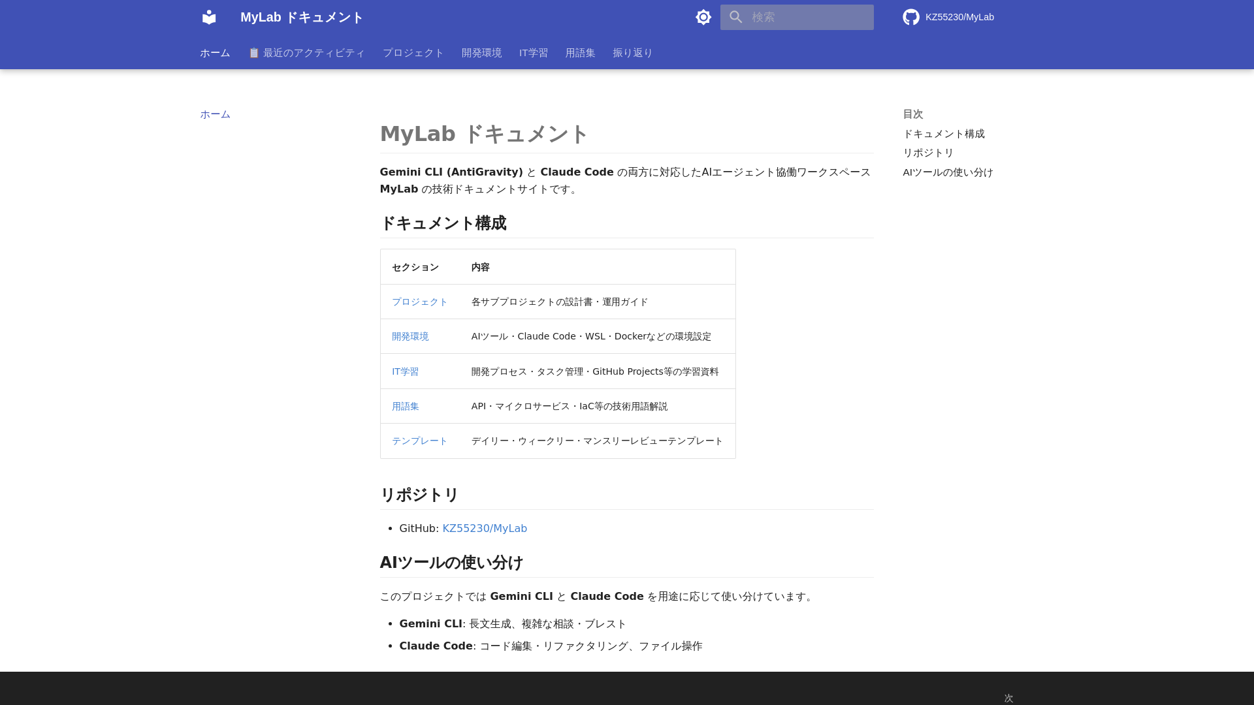Click ホーム in the left sidebar

click(215, 114)
